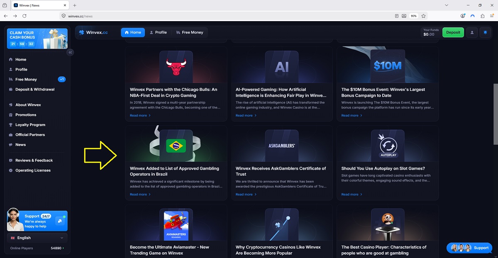Screen dimensions: 498x258
Task: Open Promotions from the sidebar menu
Action: click(26, 115)
